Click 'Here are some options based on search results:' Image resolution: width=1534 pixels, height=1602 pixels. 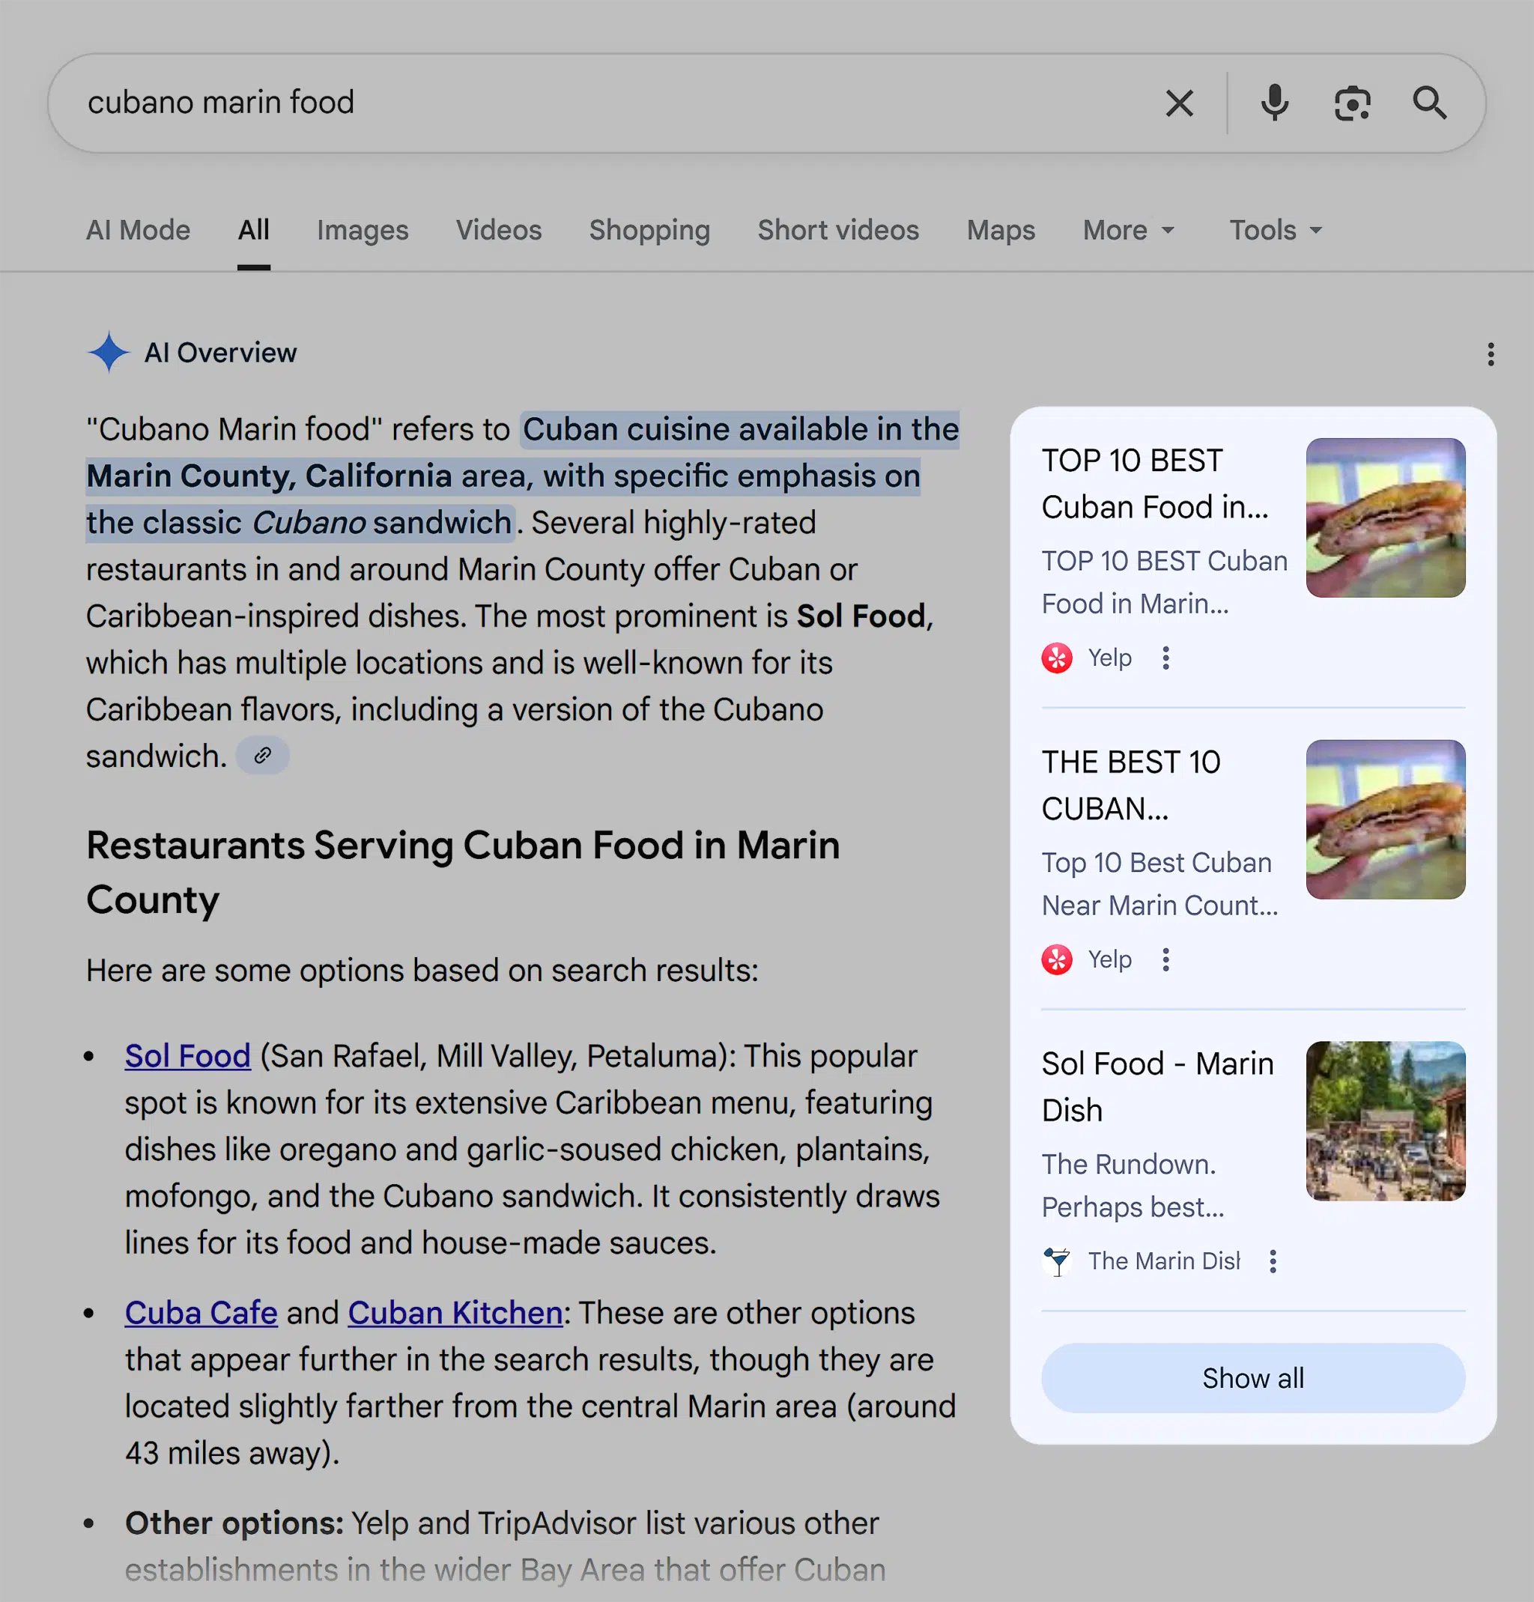coord(422,970)
